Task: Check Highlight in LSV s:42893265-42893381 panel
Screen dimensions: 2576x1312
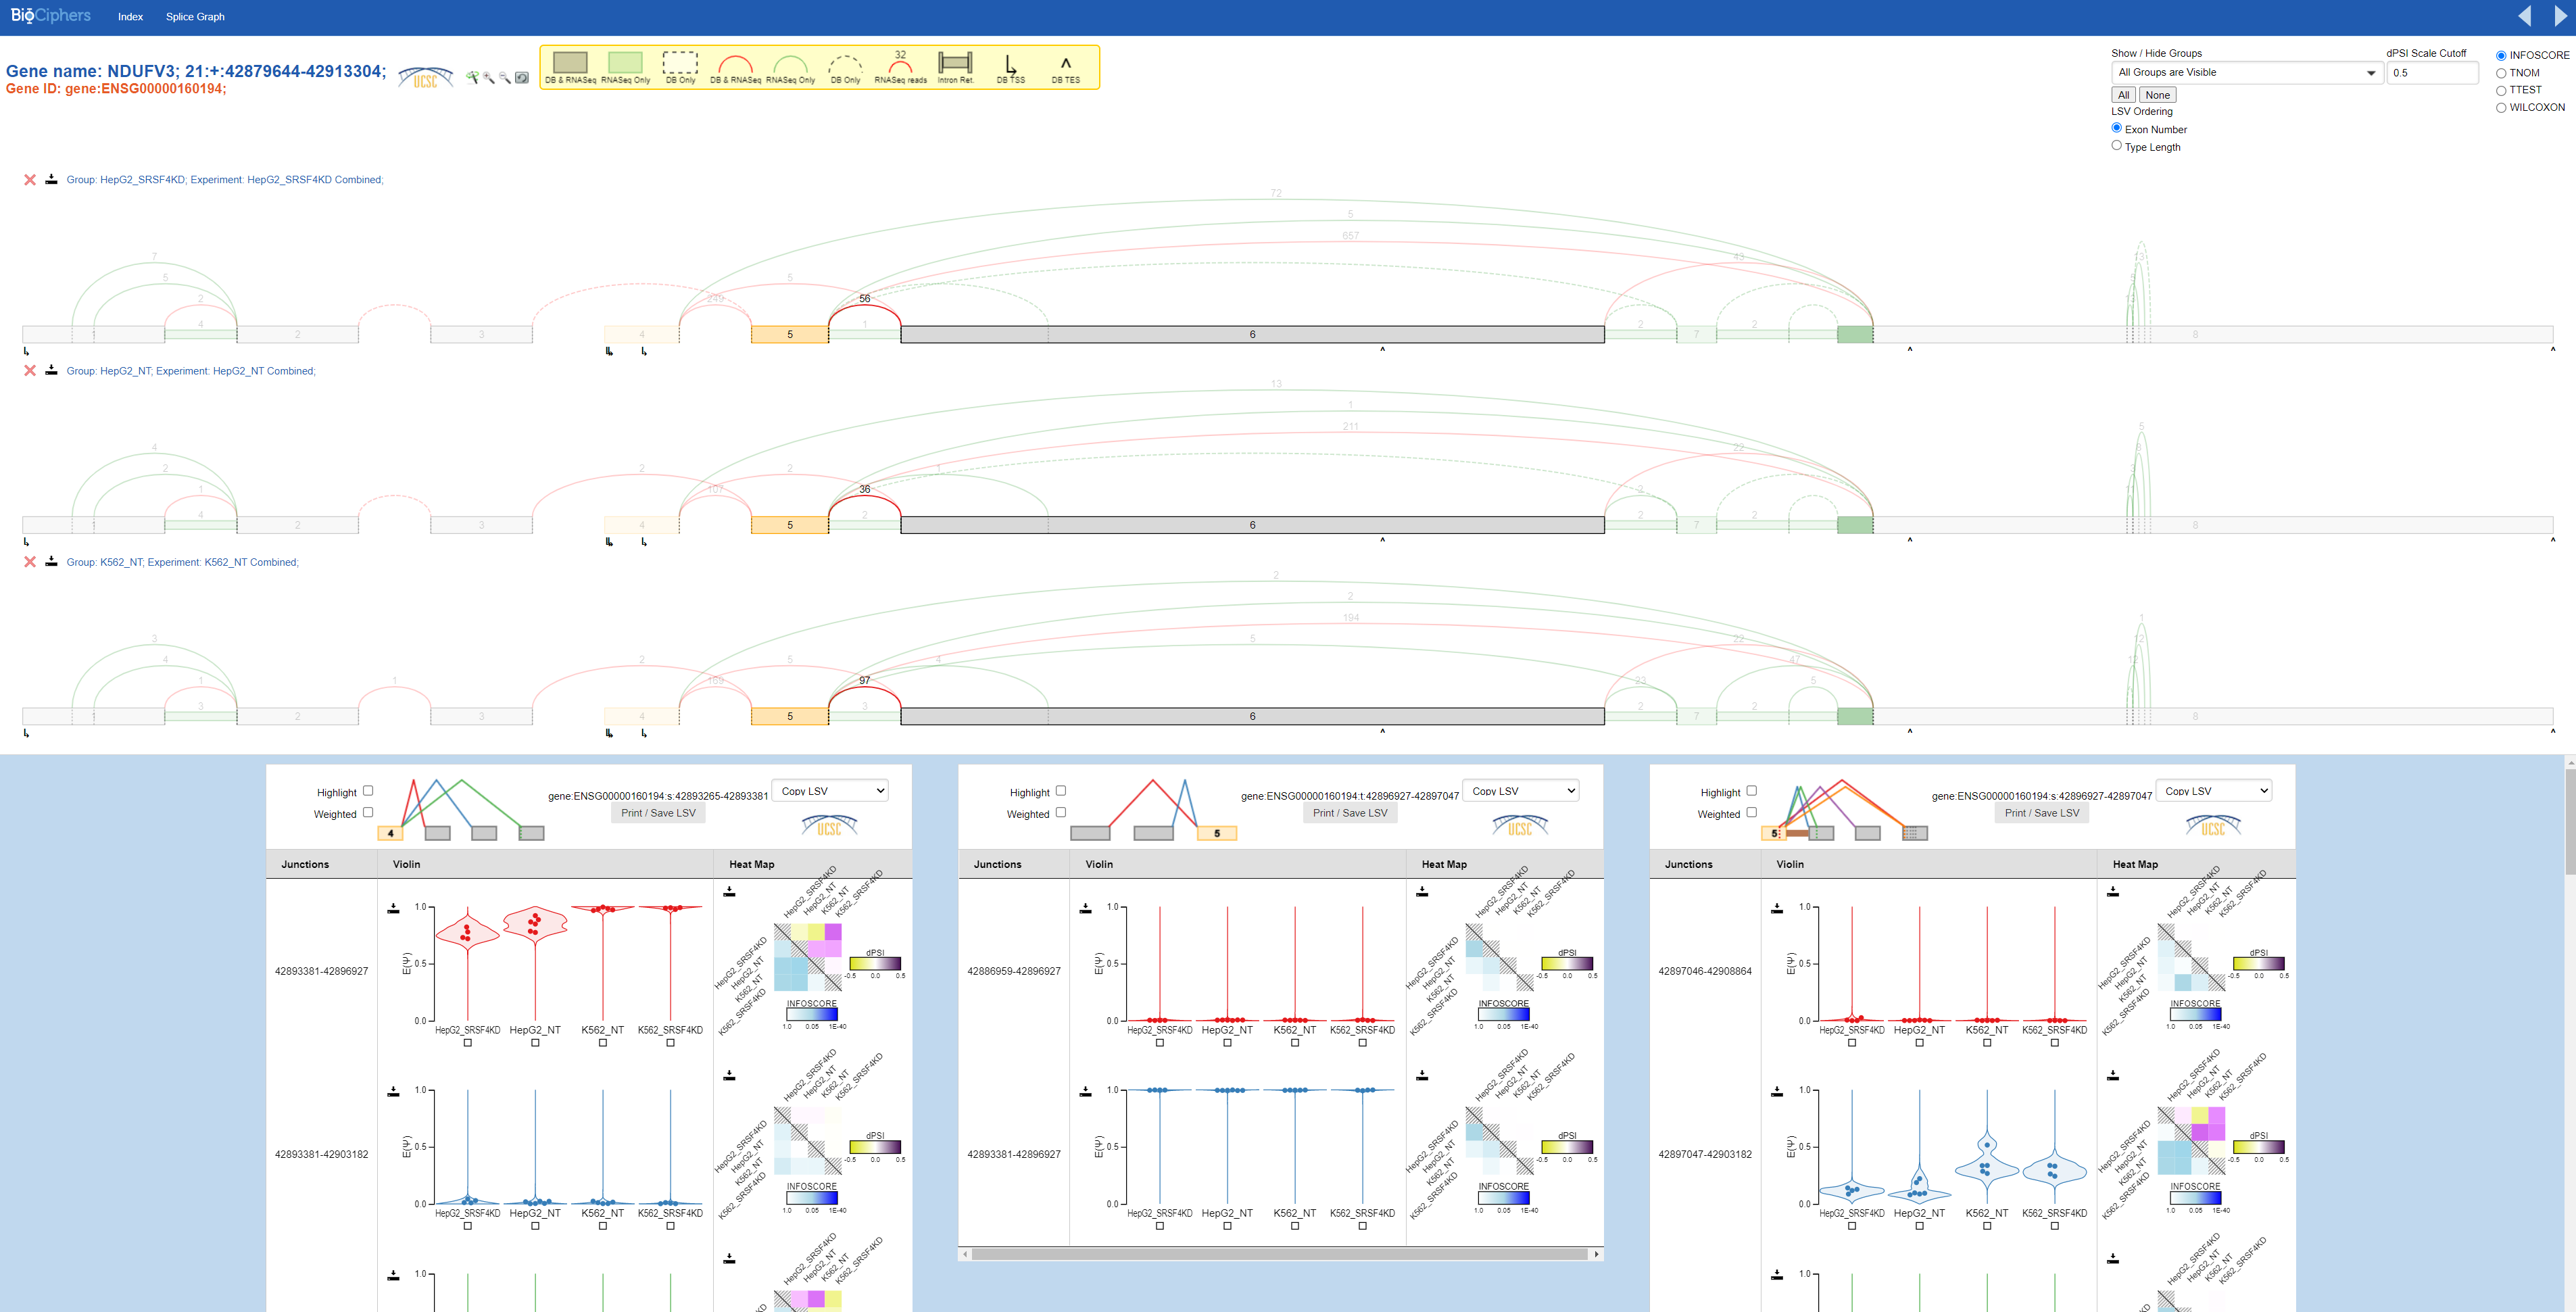Action: [x=368, y=791]
